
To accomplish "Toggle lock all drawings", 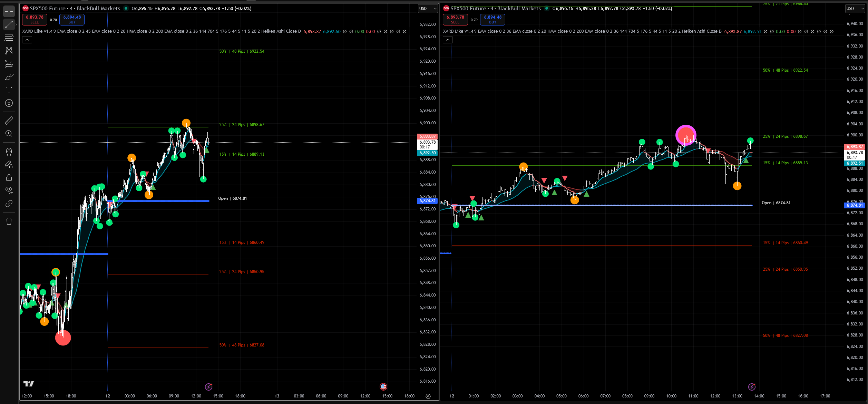I will (x=9, y=178).
